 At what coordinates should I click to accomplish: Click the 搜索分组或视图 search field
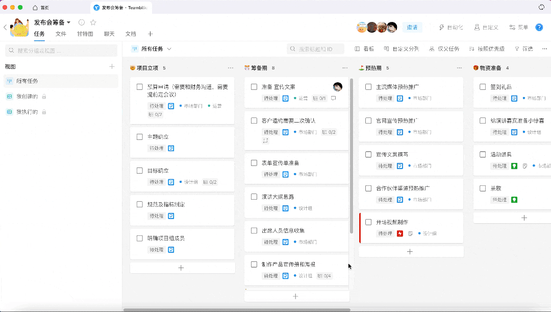click(61, 51)
